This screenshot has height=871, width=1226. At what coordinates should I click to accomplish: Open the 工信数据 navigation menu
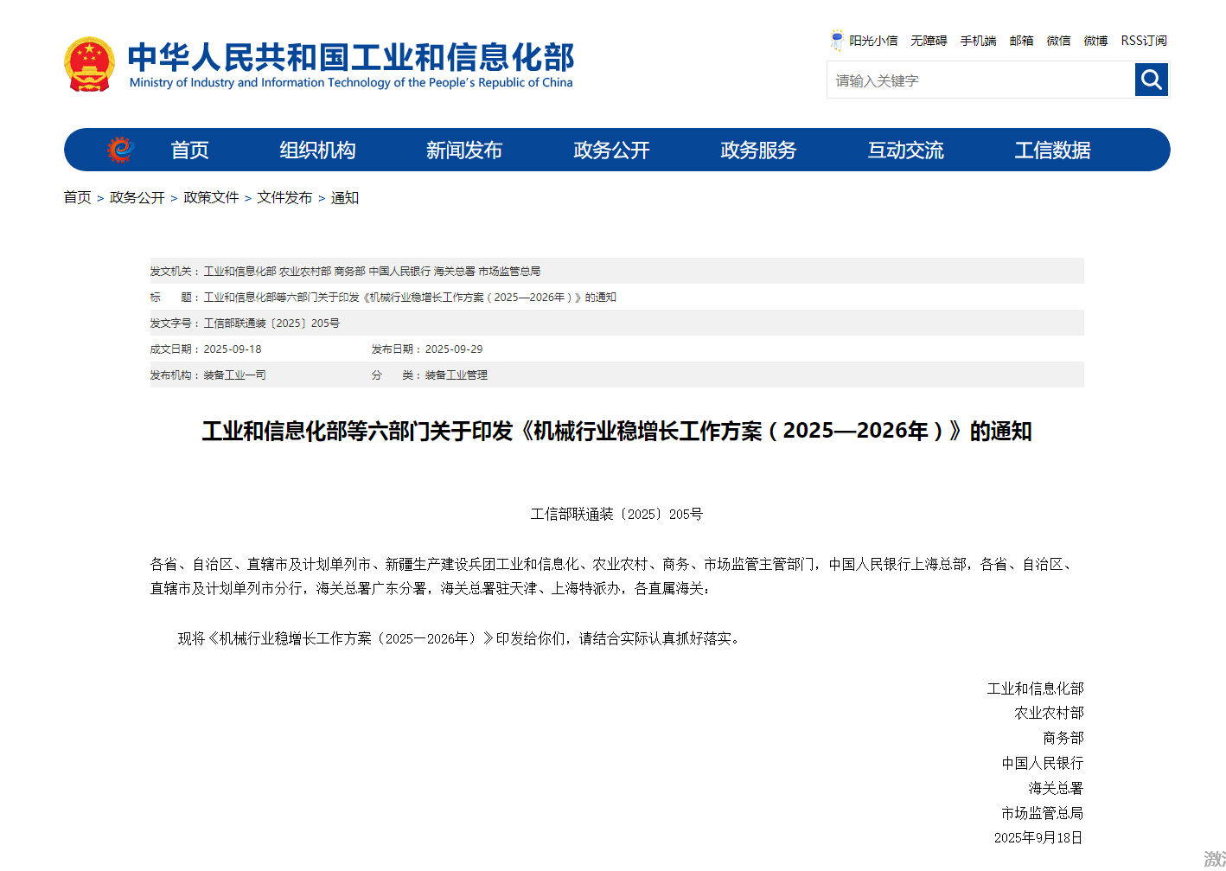tap(1052, 149)
